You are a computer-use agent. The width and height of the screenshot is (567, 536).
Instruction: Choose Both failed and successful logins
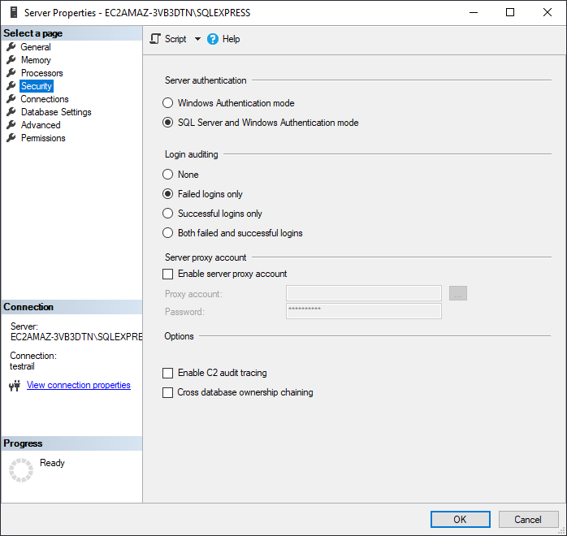click(x=168, y=233)
